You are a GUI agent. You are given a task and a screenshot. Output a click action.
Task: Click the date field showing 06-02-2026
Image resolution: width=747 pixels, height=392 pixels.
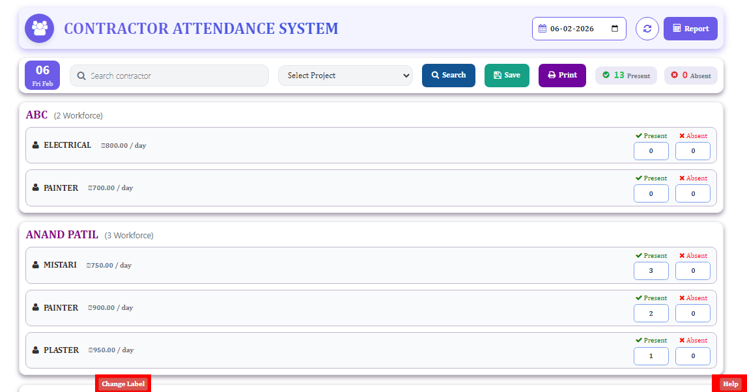579,29
